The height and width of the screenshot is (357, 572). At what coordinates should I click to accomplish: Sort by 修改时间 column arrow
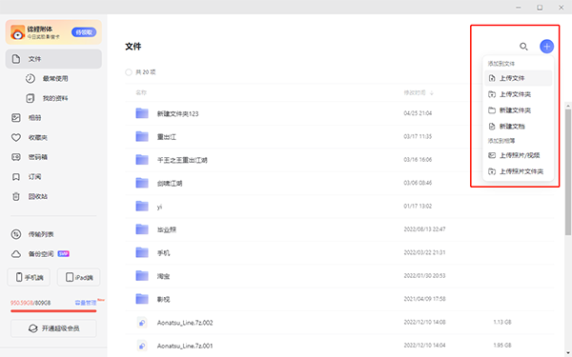click(x=432, y=93)
